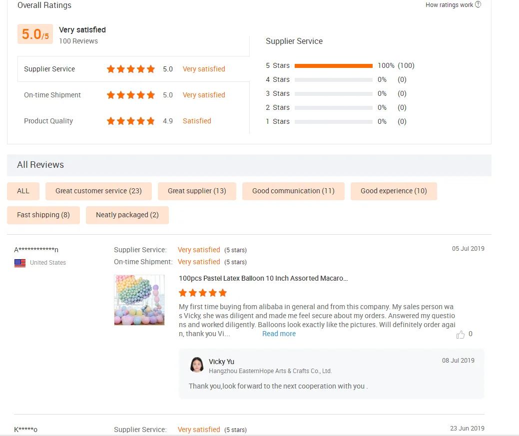This screenshot has height=436, width=519.
Task: Open the How ratings work link
Action: [449, 4]
